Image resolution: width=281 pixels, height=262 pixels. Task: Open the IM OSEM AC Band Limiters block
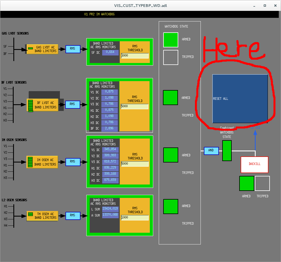click(42, 162)
